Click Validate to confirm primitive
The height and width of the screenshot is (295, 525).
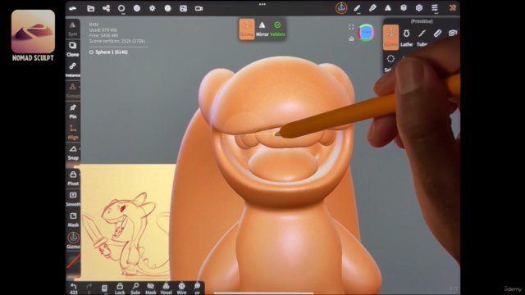277,29
